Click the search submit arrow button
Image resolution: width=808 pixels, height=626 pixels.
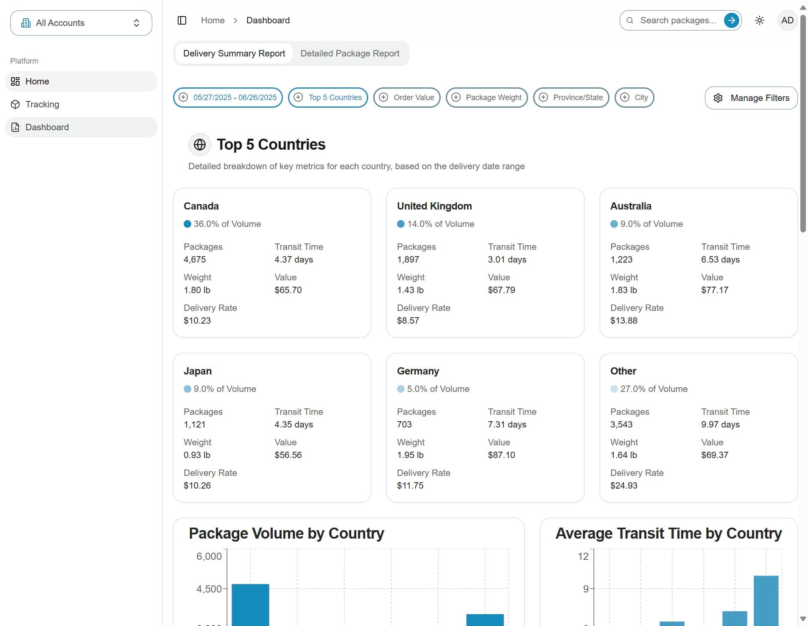coord(731,20)
